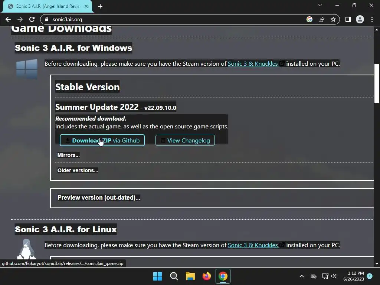The image size is (380, 285).
Task: Select the Sonic 3 A.I.R. browser tab
Action: tap(47, 6)
